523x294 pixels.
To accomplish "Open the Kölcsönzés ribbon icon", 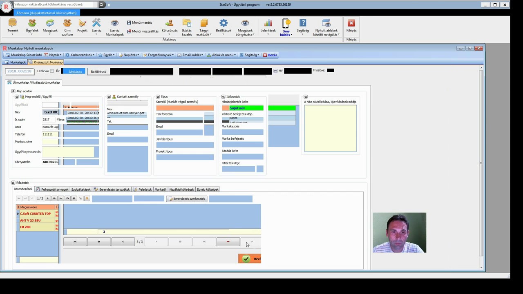I will 170,26.
